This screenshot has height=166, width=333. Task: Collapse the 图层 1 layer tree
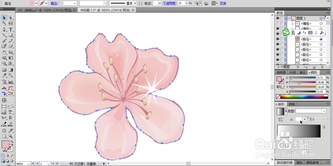[289, 18]
